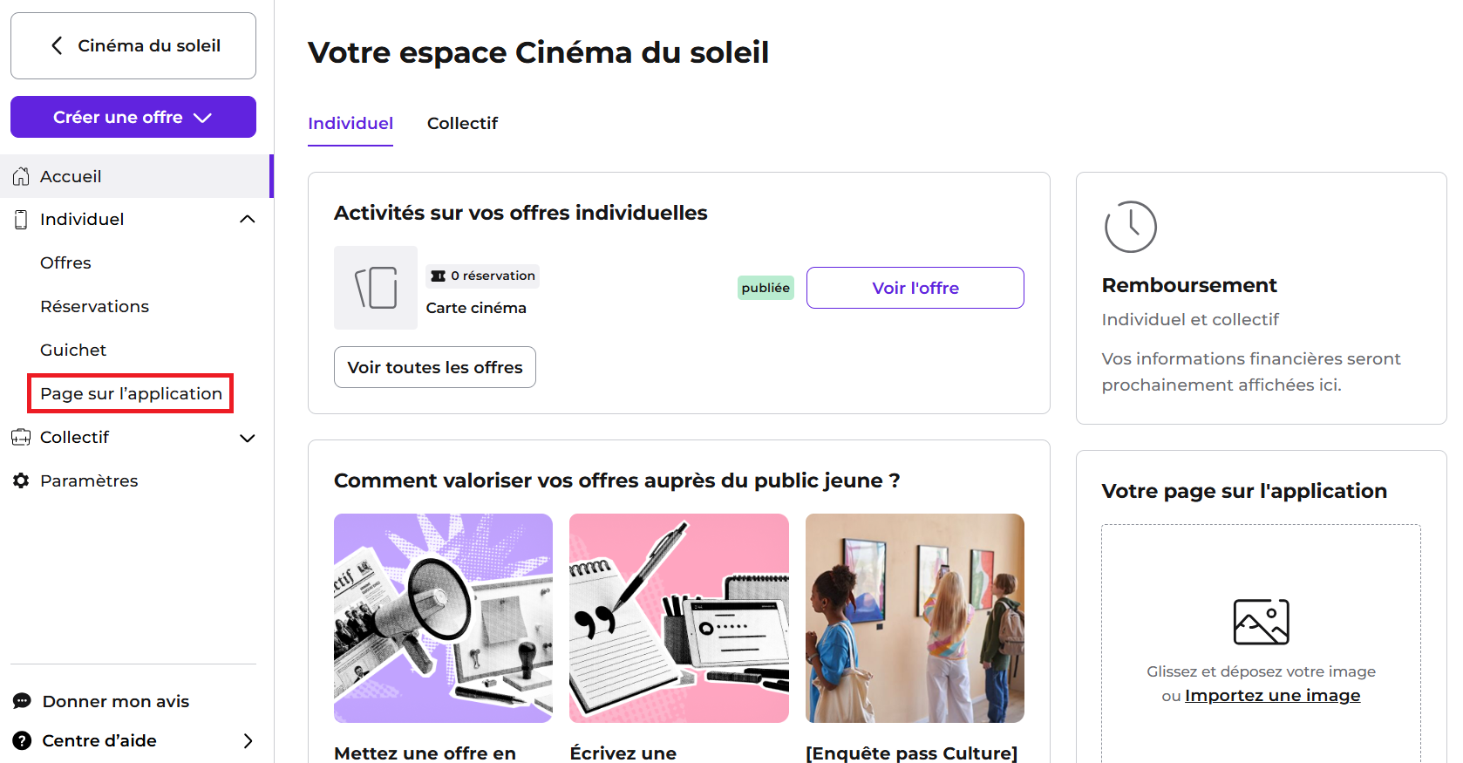Expand Centre d'aide arrow
Screen dimensions: 1463x763
pos(248,740)
